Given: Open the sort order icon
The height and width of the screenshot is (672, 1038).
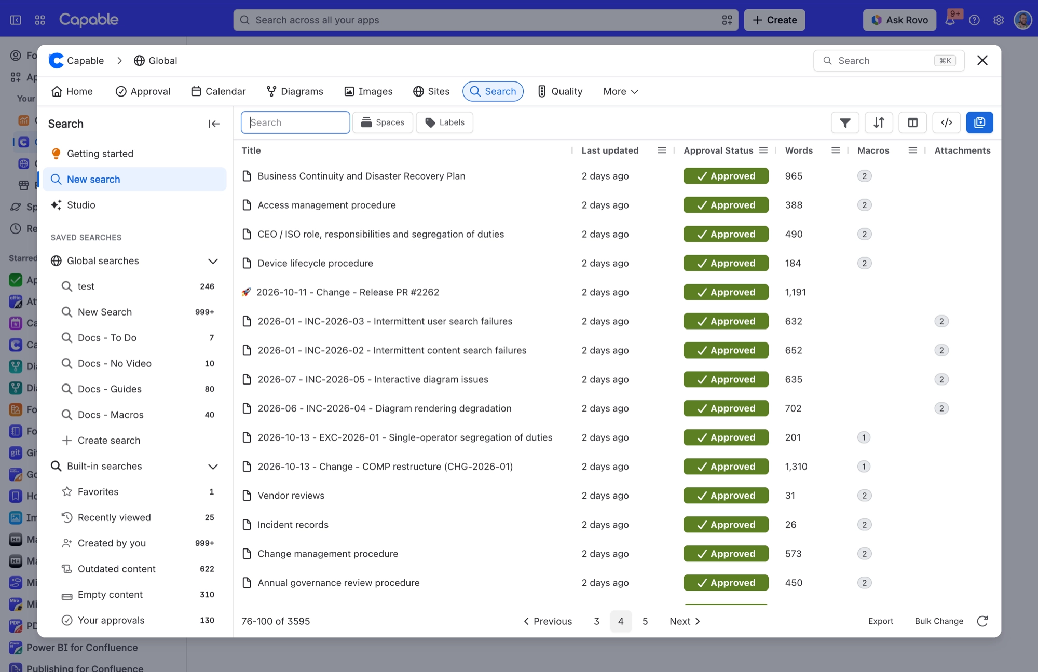Looking at the screenshot, I should pos(879,122).
